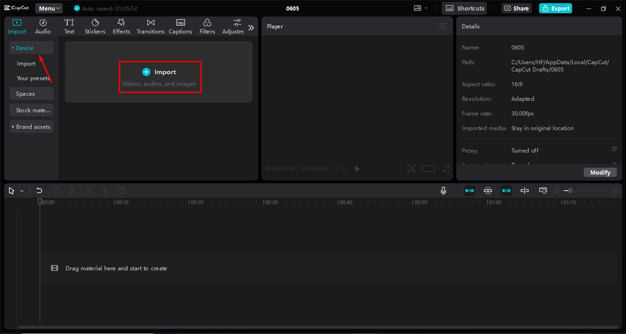Click the timeline Delete trash icon

pos(122,191)
